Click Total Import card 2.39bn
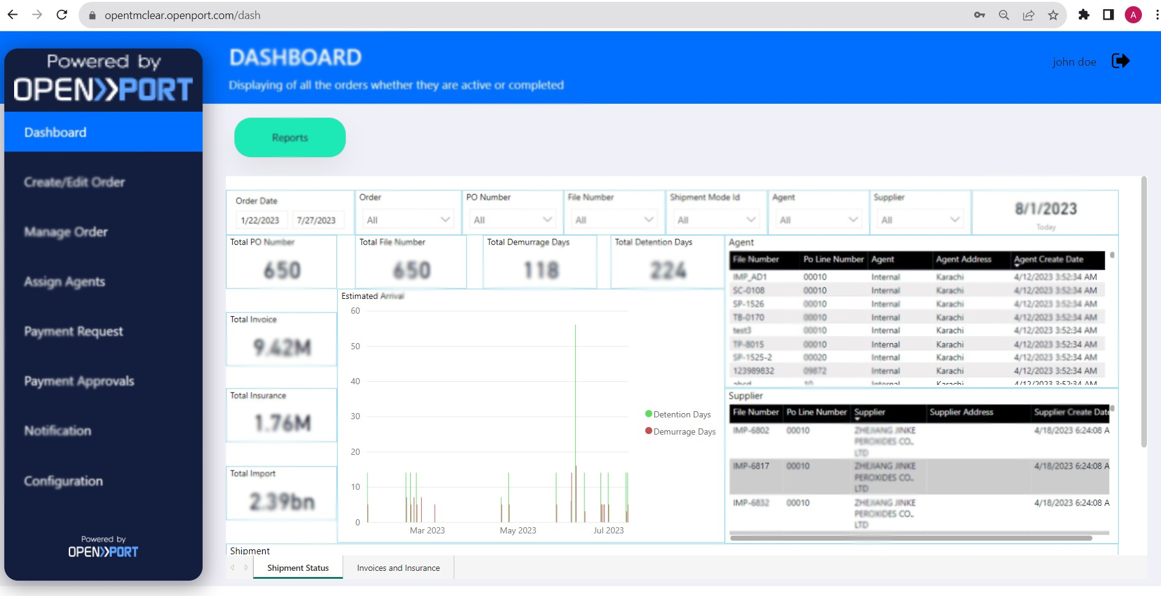The image size is (1161, 596). (282, 493)
